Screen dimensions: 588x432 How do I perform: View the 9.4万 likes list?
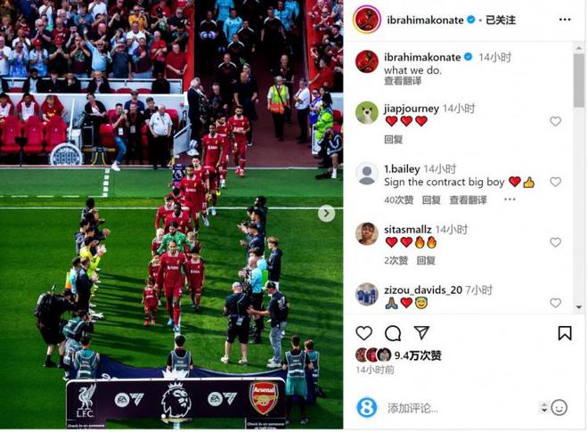[417, 355]
